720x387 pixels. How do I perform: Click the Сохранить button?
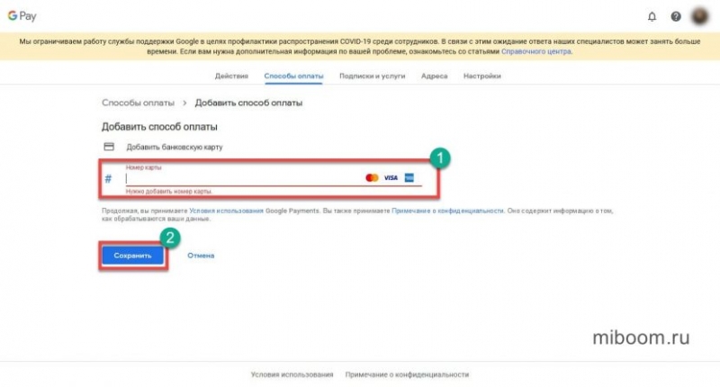tap(132, 256)
